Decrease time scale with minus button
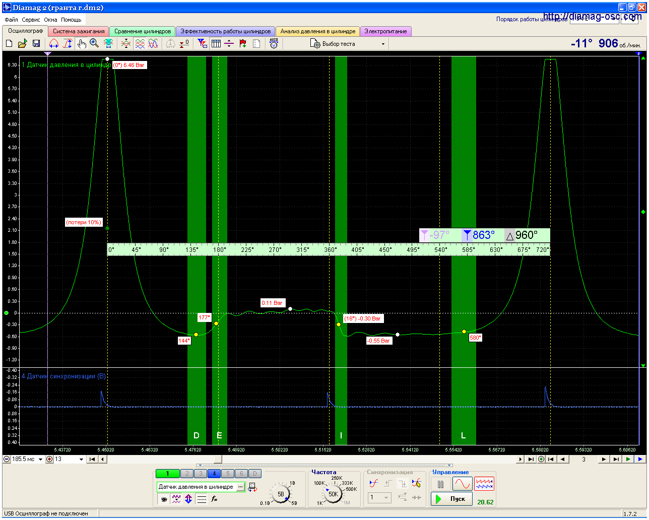 [x=7, y=460]
